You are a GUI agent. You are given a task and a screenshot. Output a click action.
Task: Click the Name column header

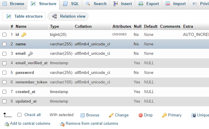[x=21, y=26]
